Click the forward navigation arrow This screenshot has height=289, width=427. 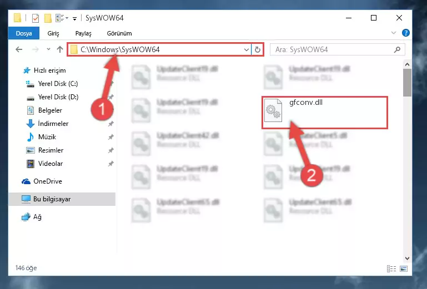[36, 49]
